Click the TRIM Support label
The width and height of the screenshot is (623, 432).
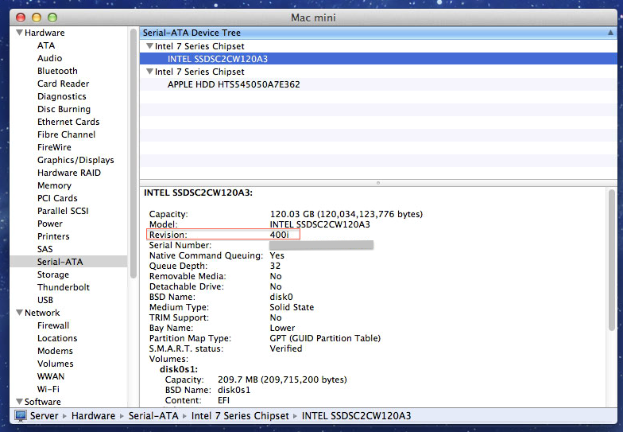click(179, 317)
